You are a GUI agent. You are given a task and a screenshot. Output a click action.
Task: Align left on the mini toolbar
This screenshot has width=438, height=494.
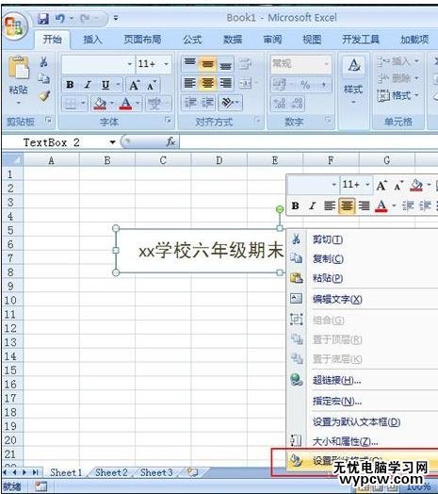pos(329,206)
